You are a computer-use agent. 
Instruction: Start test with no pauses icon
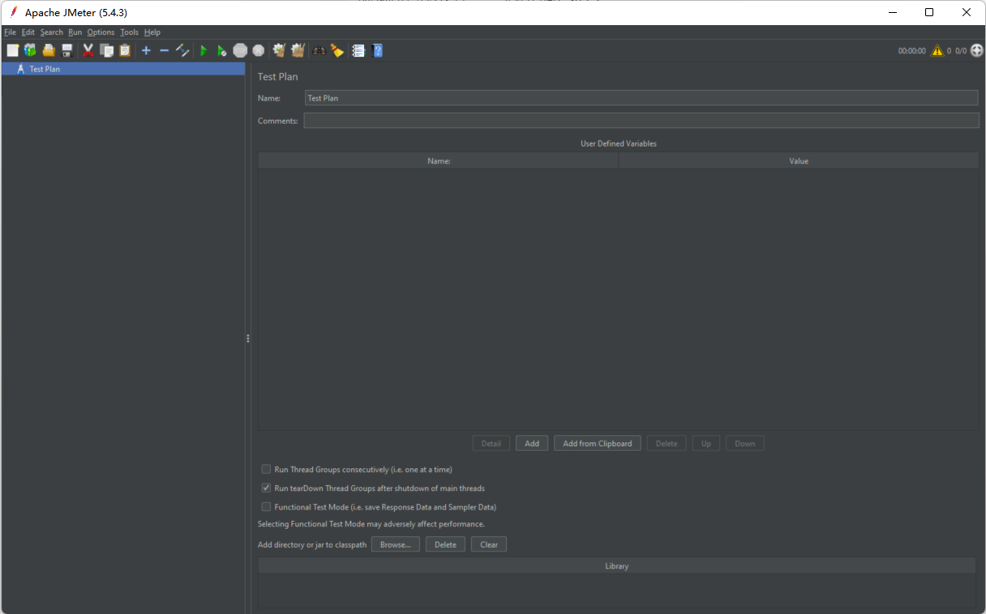point(221,50)
